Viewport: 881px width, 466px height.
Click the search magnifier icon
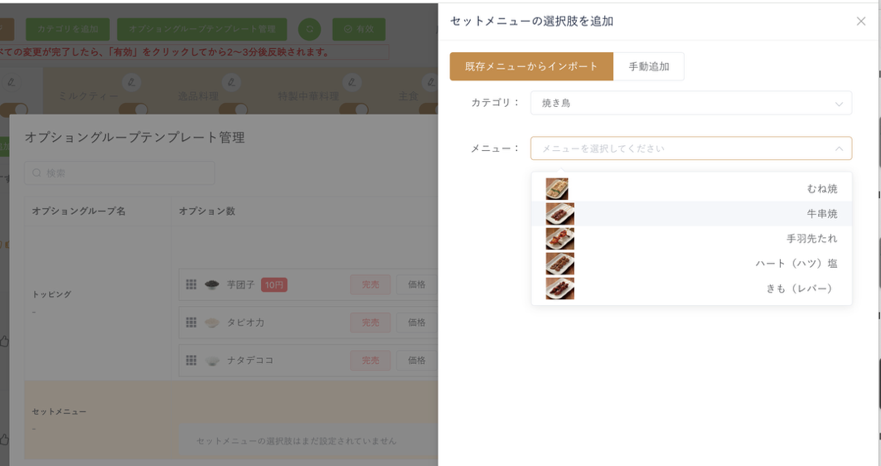36,173
